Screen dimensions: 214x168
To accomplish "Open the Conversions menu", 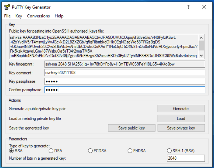I will (x=38, y=16).
